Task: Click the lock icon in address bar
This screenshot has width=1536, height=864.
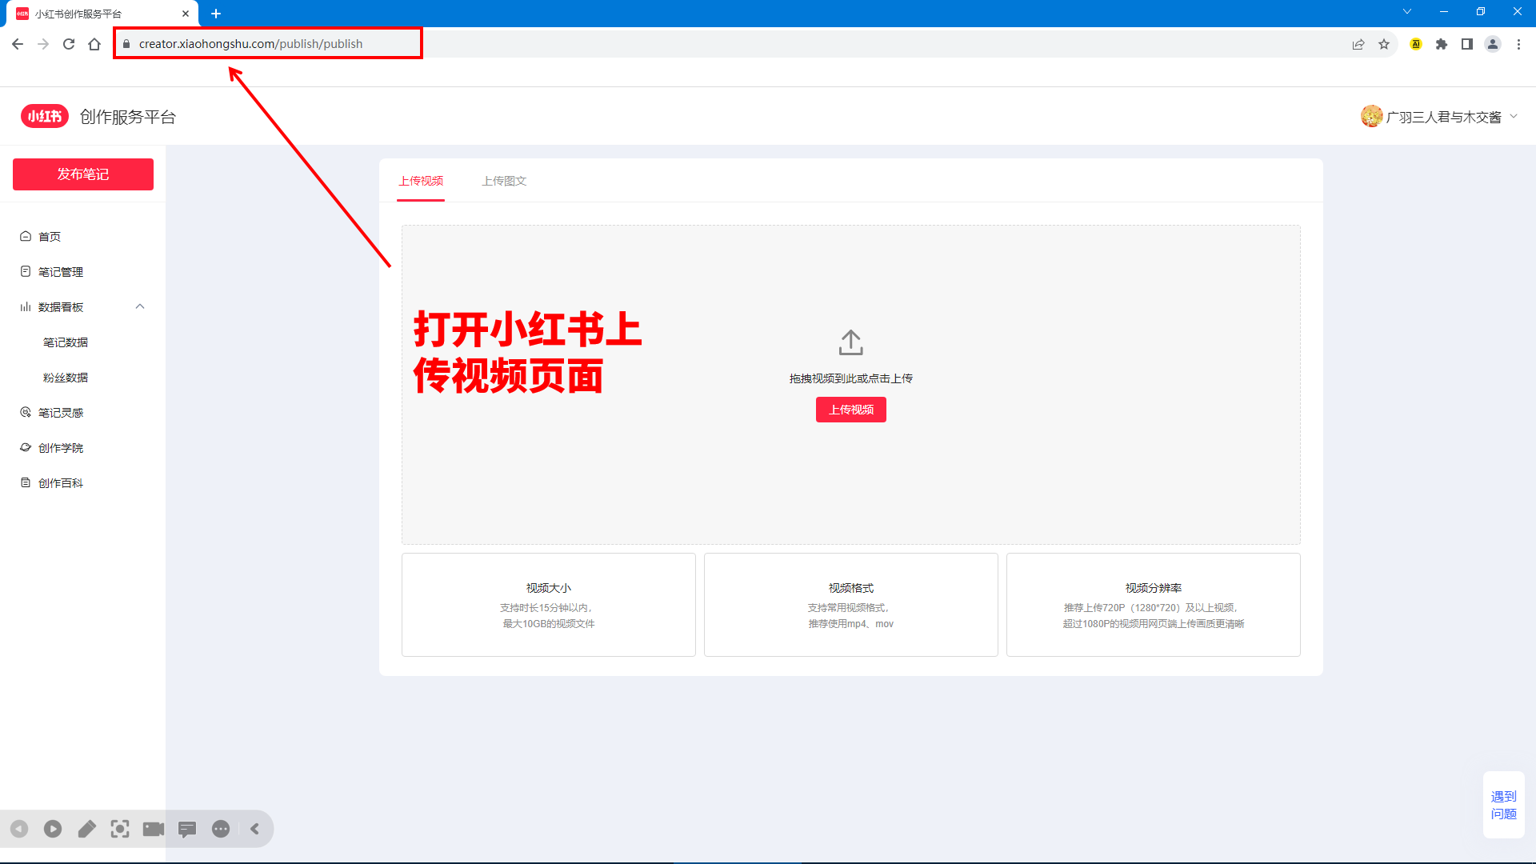Action: click(x=126, y=44)
